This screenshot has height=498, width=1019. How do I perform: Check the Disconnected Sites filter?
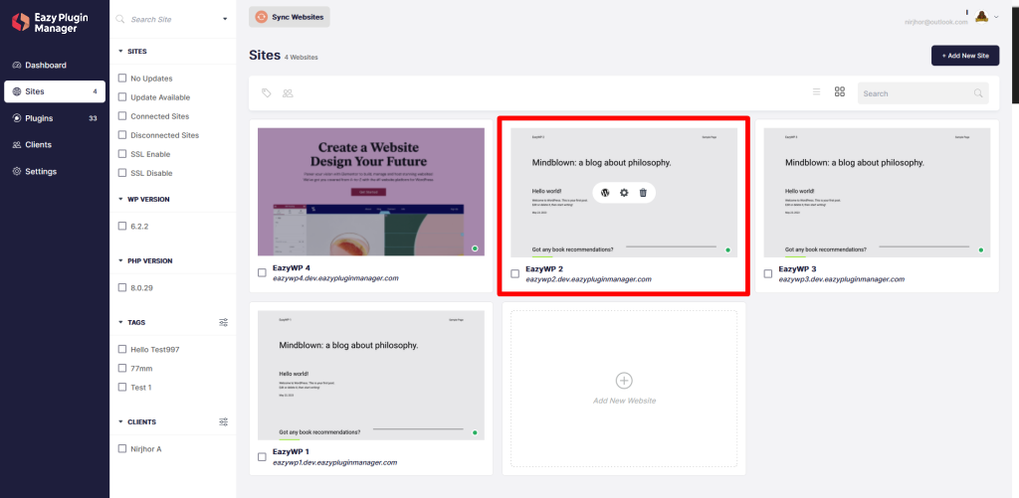[122, 135]
